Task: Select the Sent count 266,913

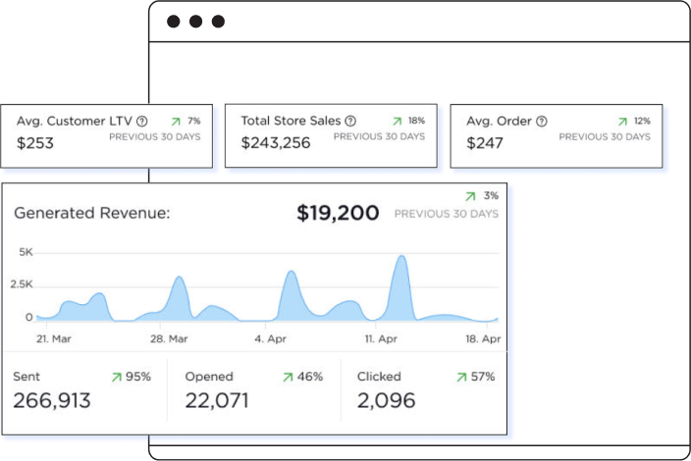Action: (x=52, y=400)
